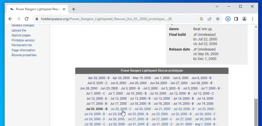Open the Permanent link entry

(x=22, y=45)
